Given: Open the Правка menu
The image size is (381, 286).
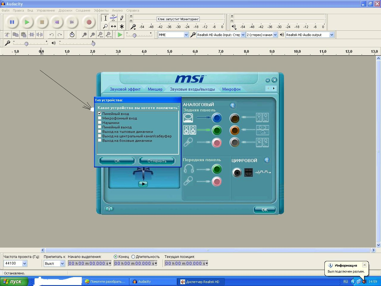Looking at the screenshot, I should 18,10.
